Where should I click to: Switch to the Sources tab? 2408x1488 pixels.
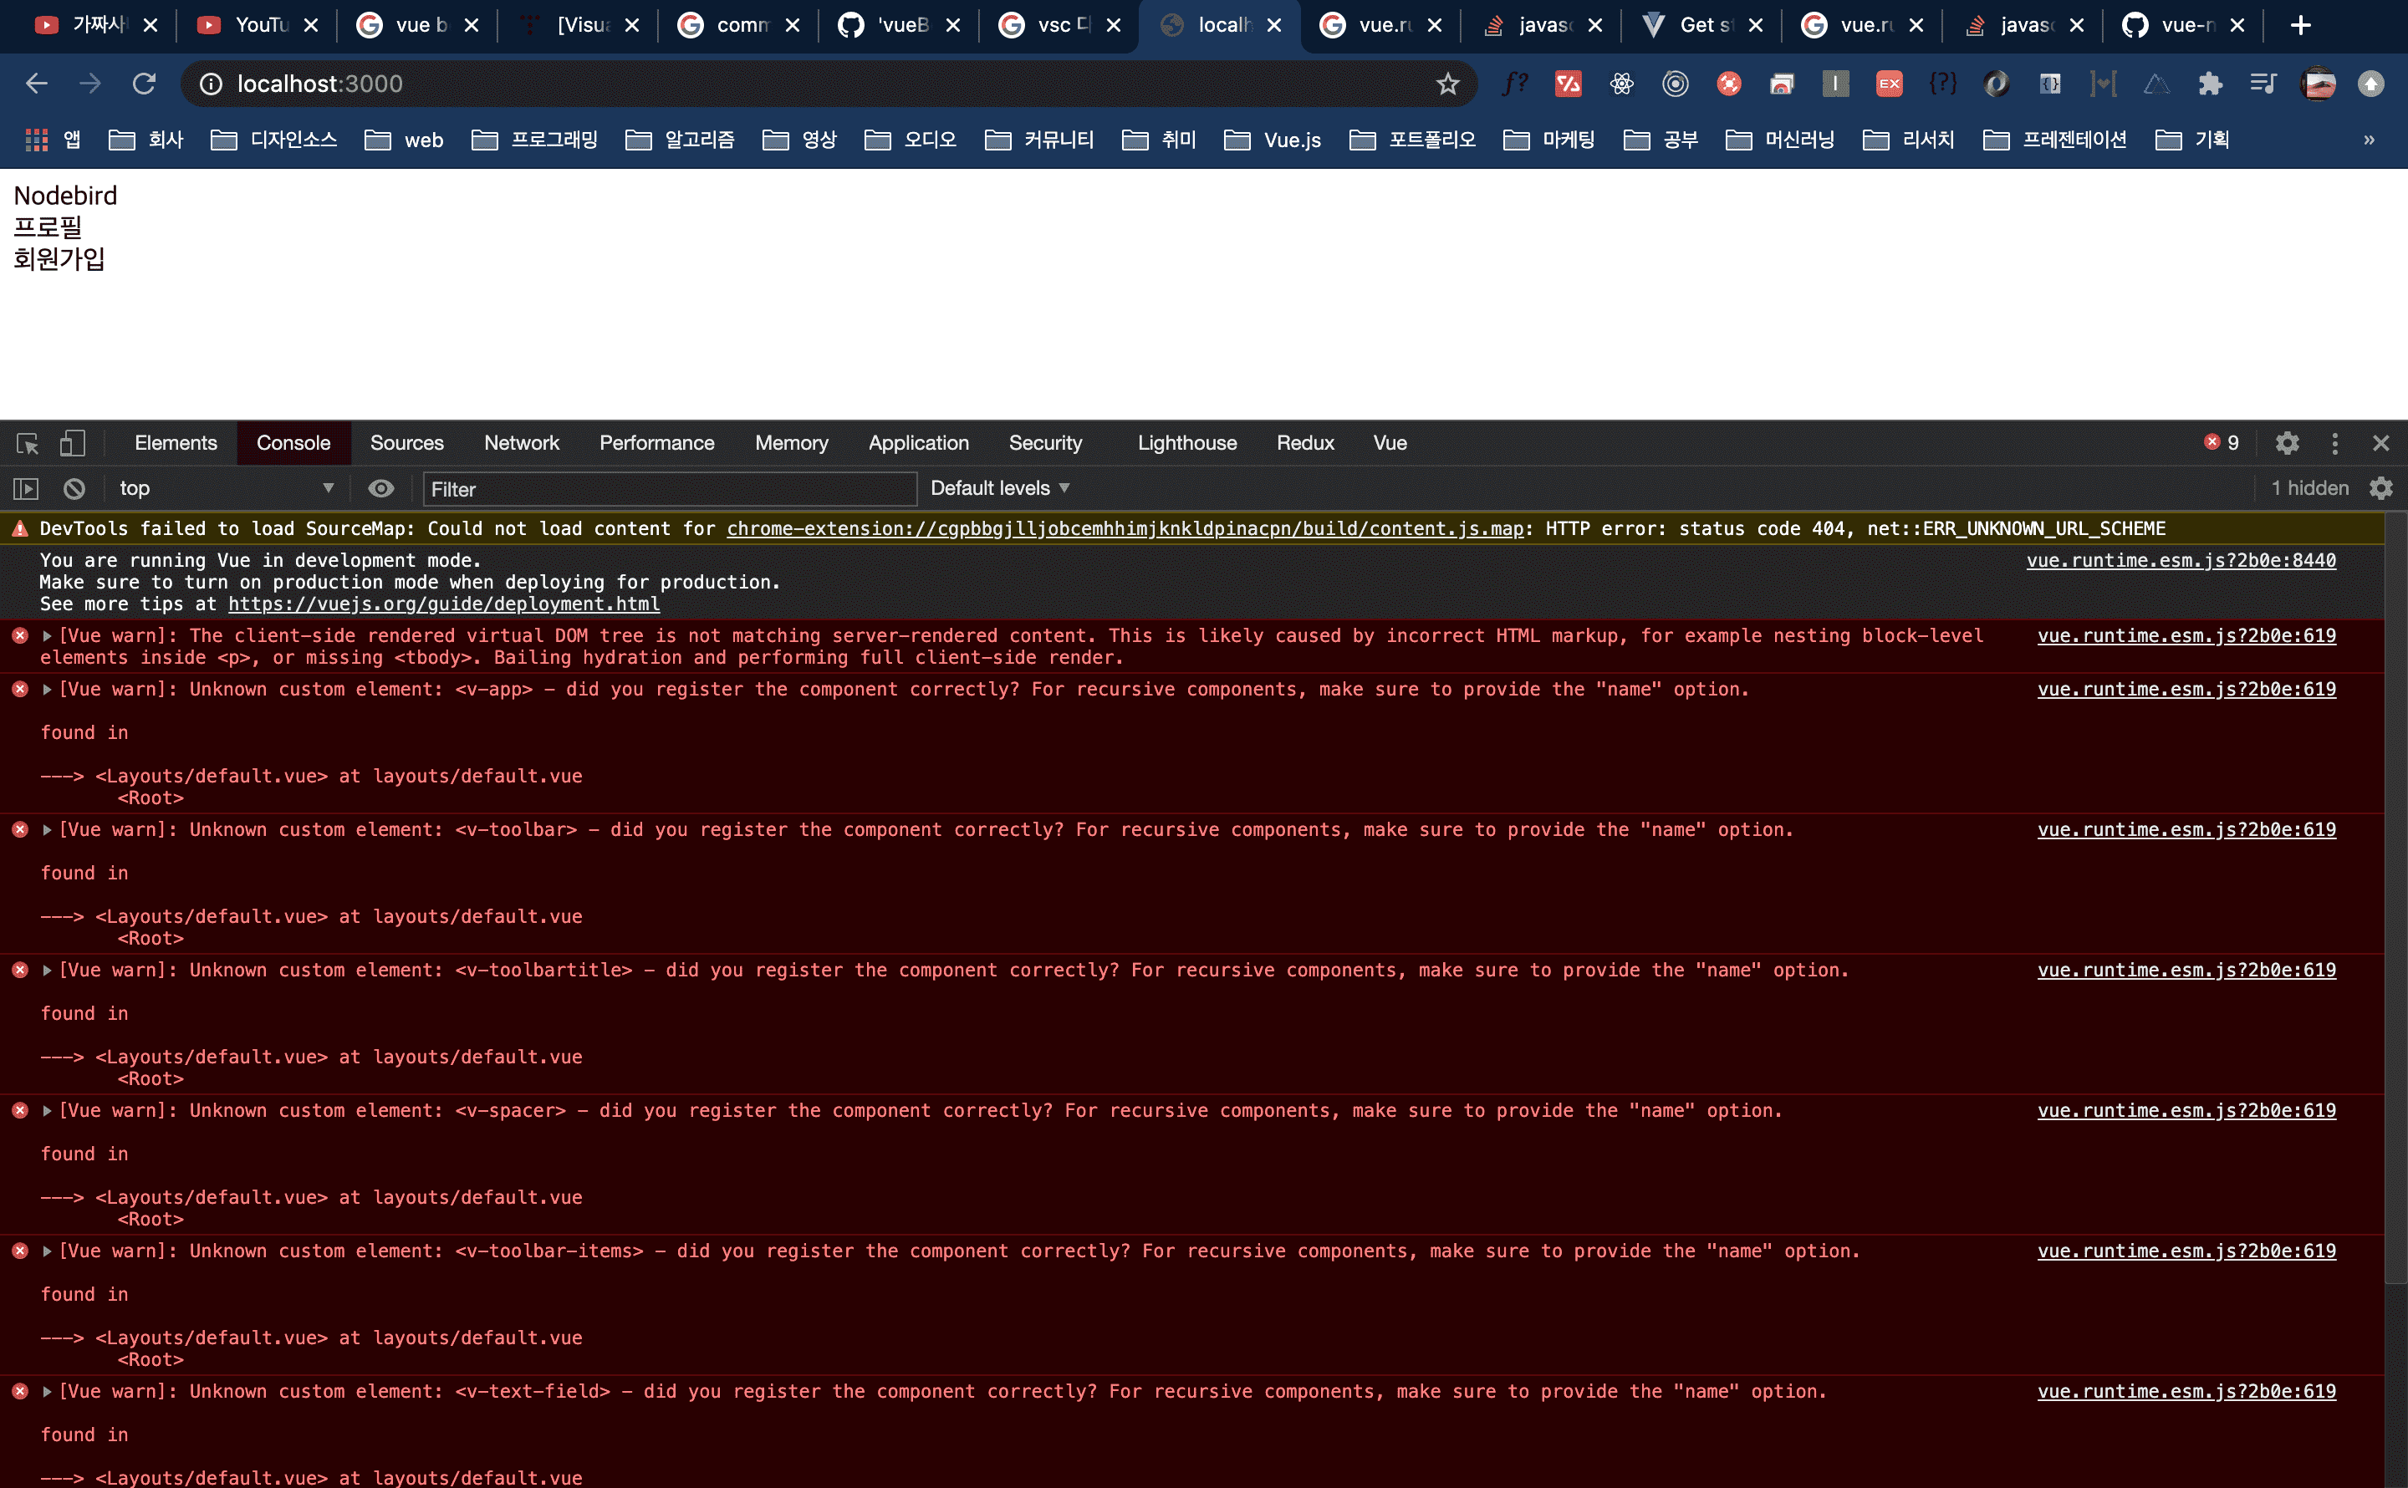click(x=406, y=443)
